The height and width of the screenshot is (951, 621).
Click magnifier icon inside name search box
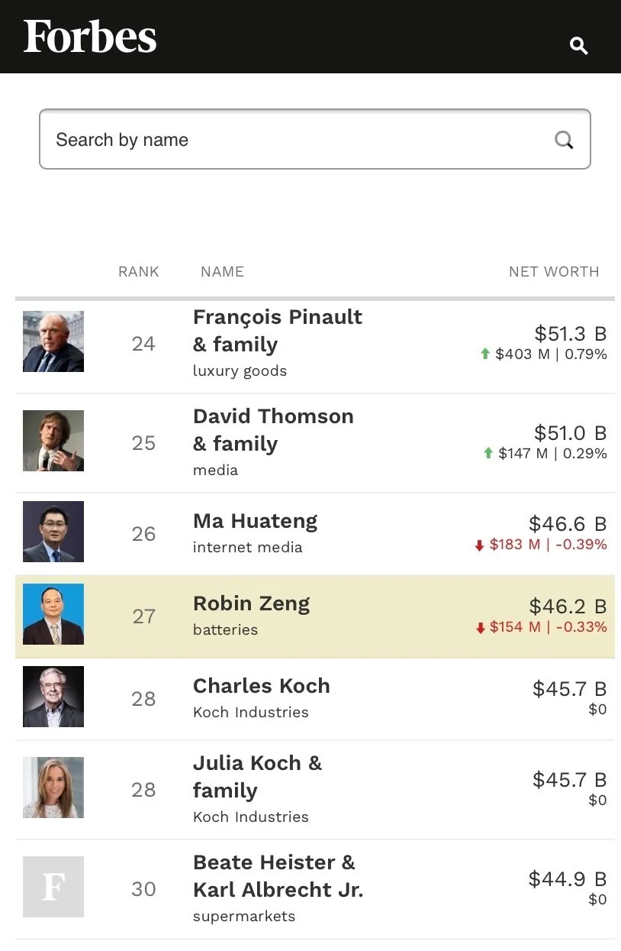click(x=564, y=140)
